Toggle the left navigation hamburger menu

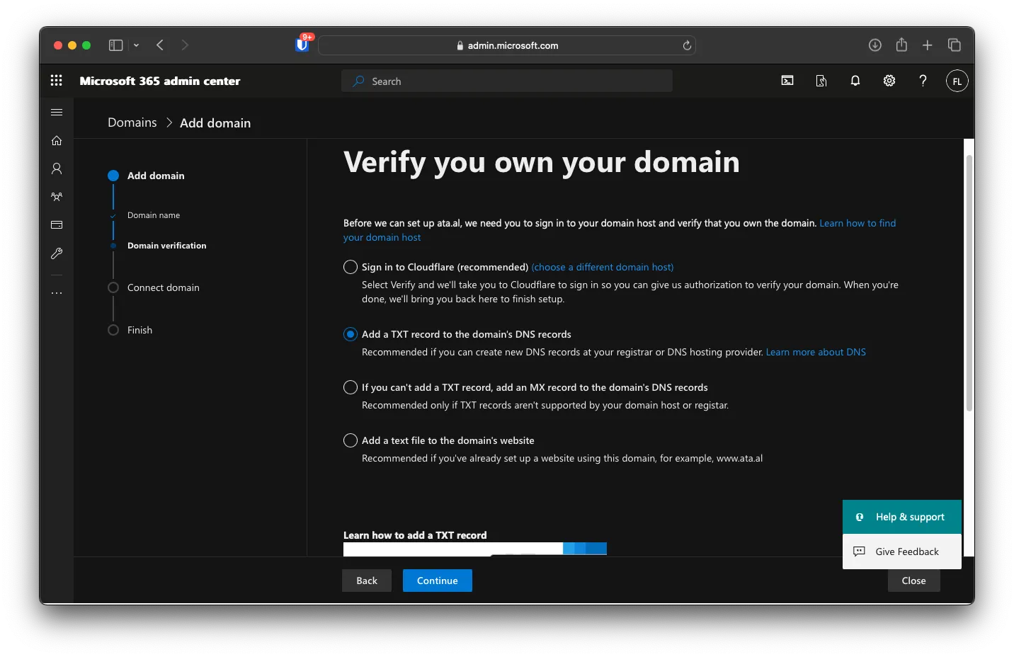point(57,112)
